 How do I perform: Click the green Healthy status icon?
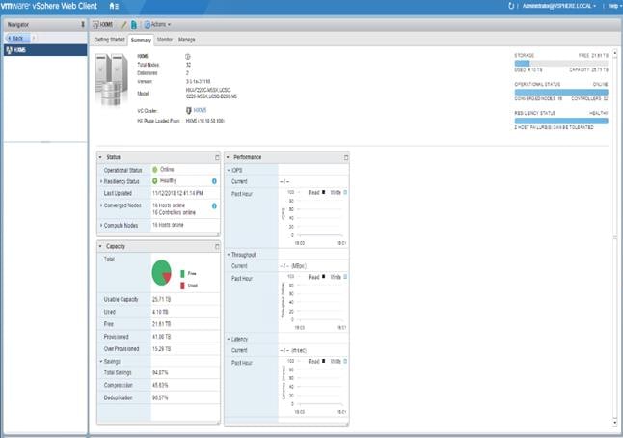point(155,181)
